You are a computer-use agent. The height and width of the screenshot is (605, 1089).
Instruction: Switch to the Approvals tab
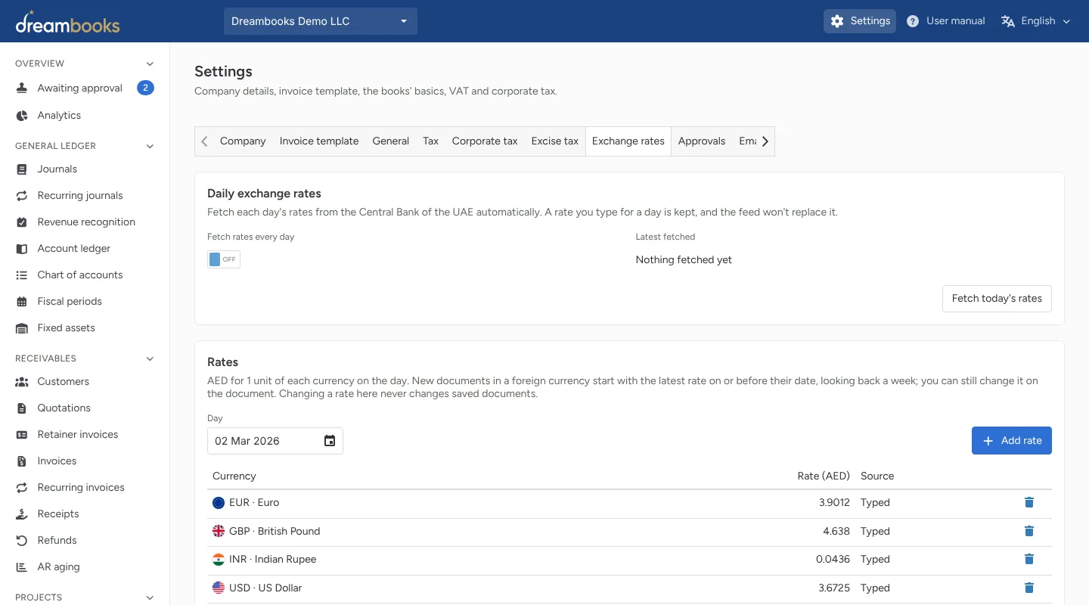point(702,141)
